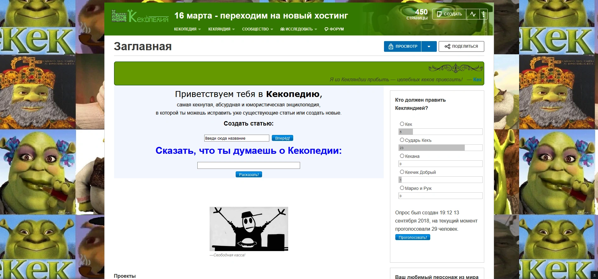Expand the Сообщество navigation dropdown
This screenshot has height=279, width=598.
258,29
